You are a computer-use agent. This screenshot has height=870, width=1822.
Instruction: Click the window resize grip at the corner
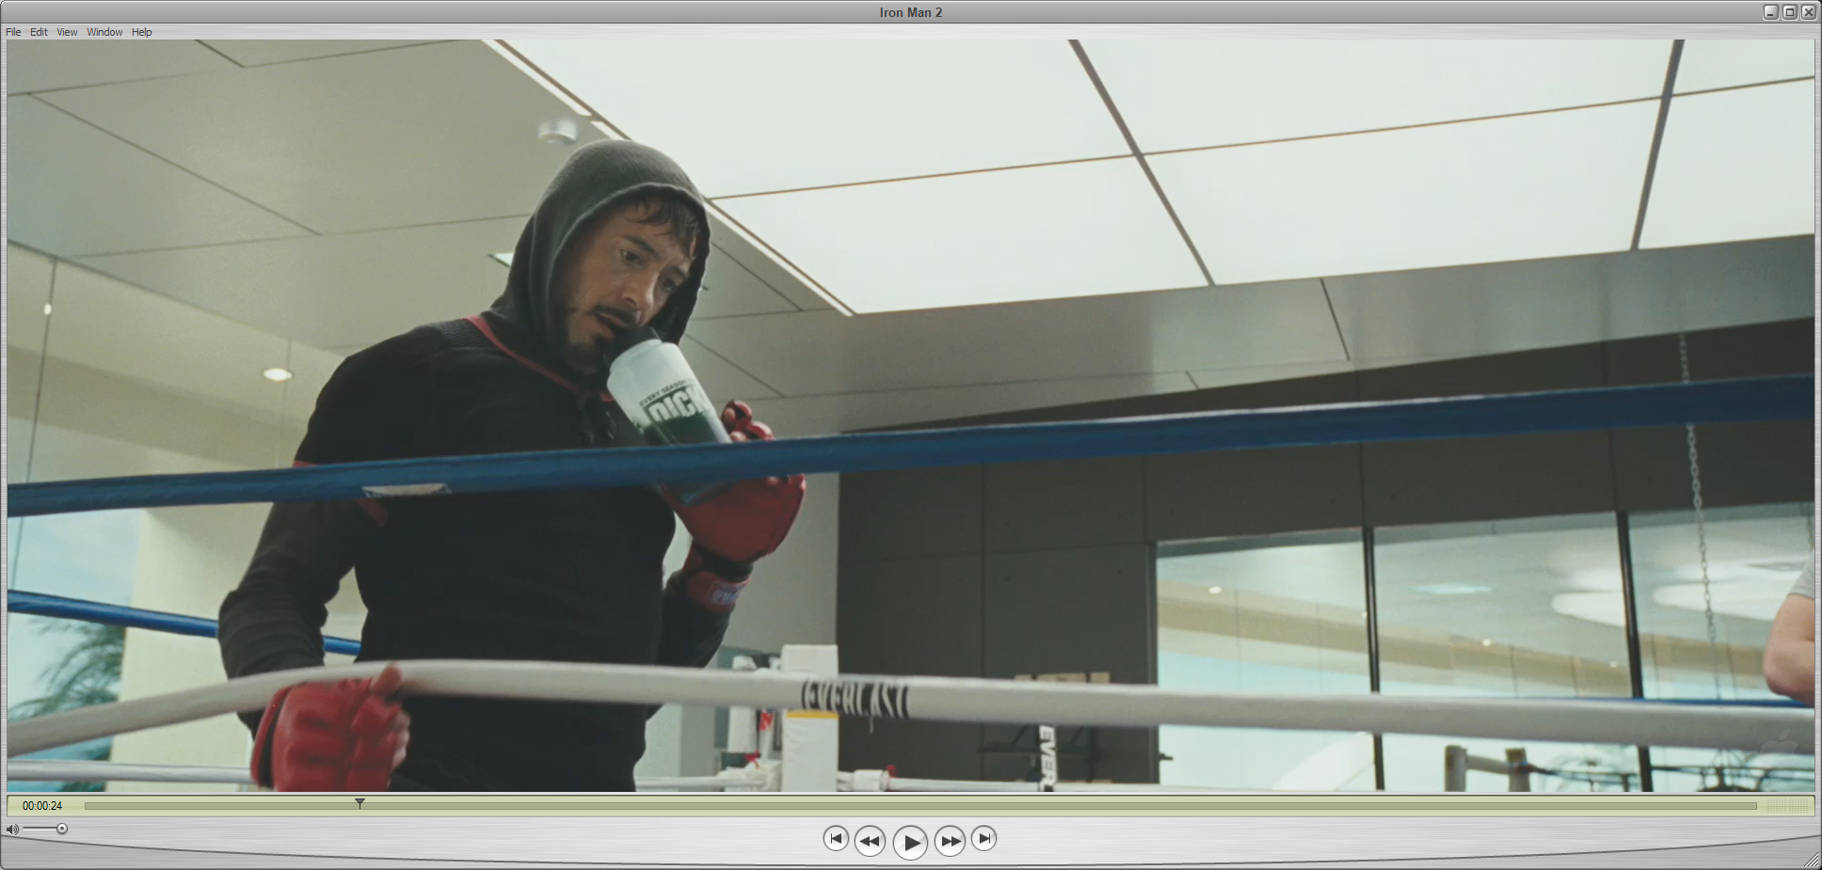[1813, 861]
